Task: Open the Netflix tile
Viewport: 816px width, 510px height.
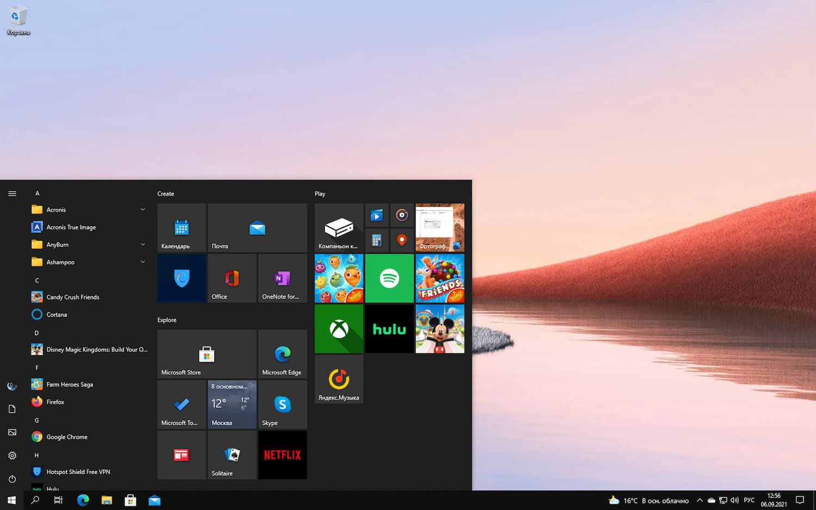Action: point(282,455)
